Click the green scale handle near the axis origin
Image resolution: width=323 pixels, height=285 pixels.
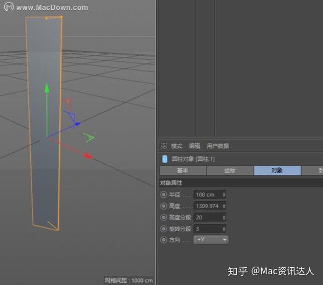click(89, 138)
